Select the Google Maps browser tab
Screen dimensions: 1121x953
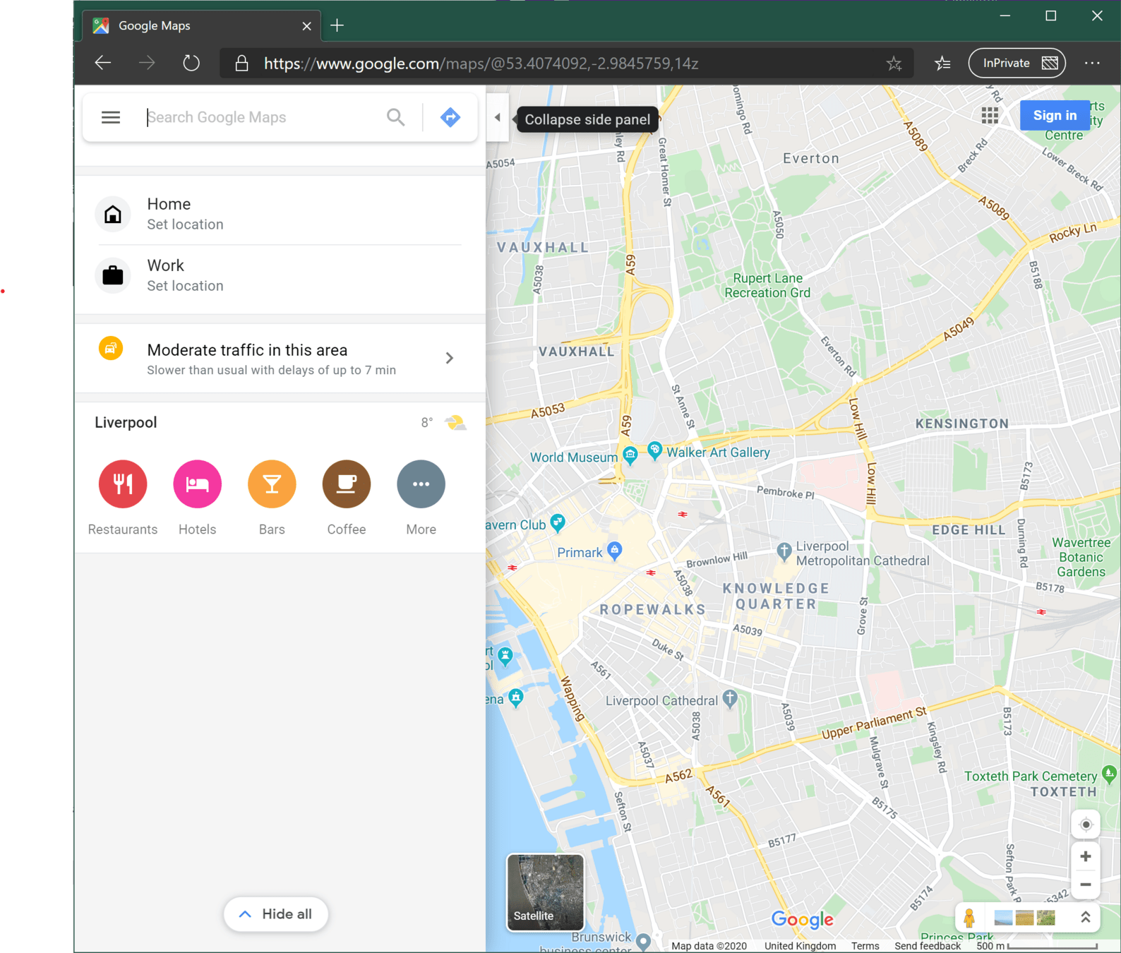coord(203,25)
